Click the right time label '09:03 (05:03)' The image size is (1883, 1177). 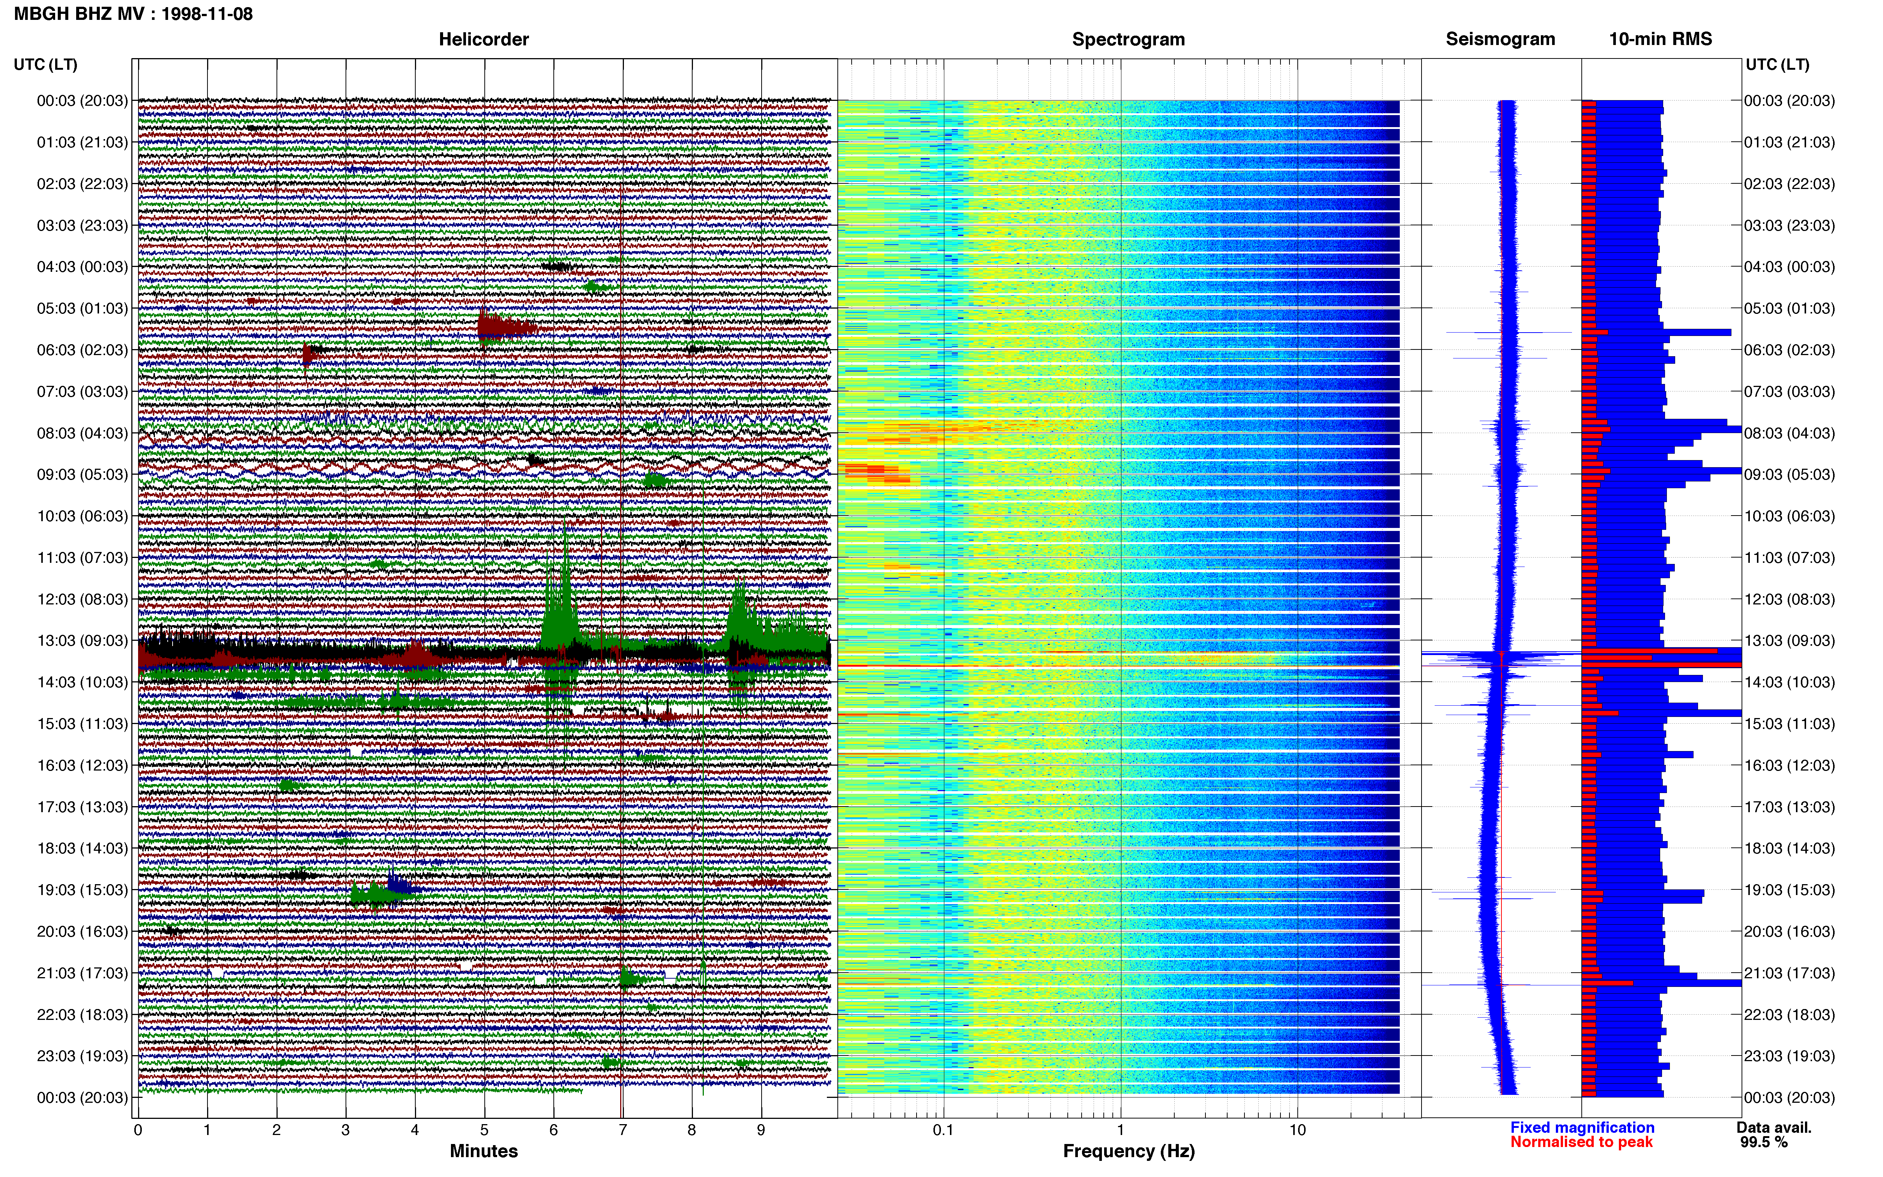[x=1790, y=474]
